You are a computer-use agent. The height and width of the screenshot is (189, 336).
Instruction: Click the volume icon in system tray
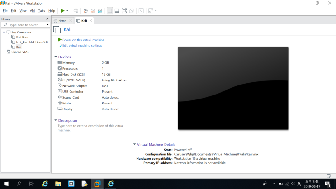[293, 184]
